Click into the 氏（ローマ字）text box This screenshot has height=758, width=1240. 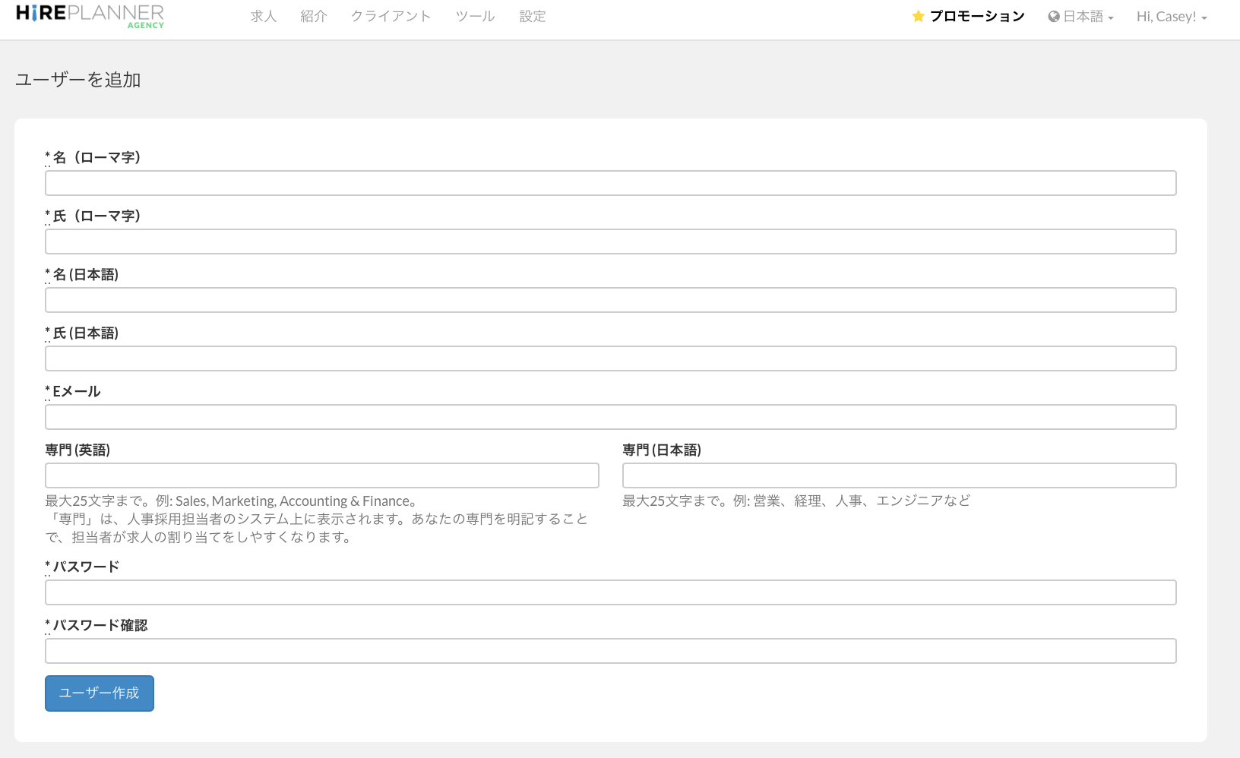click(610, 242)
